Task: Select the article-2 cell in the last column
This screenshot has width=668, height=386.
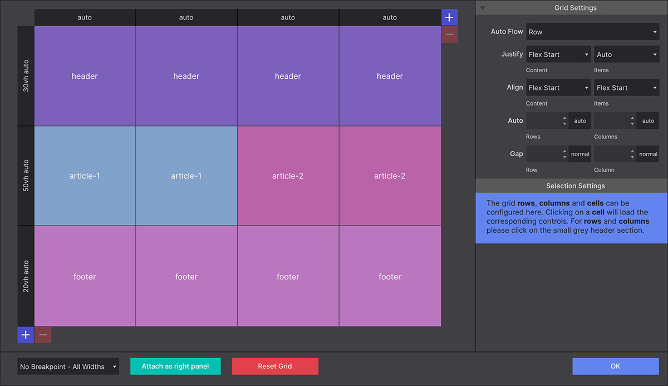Action: point(390,176)
